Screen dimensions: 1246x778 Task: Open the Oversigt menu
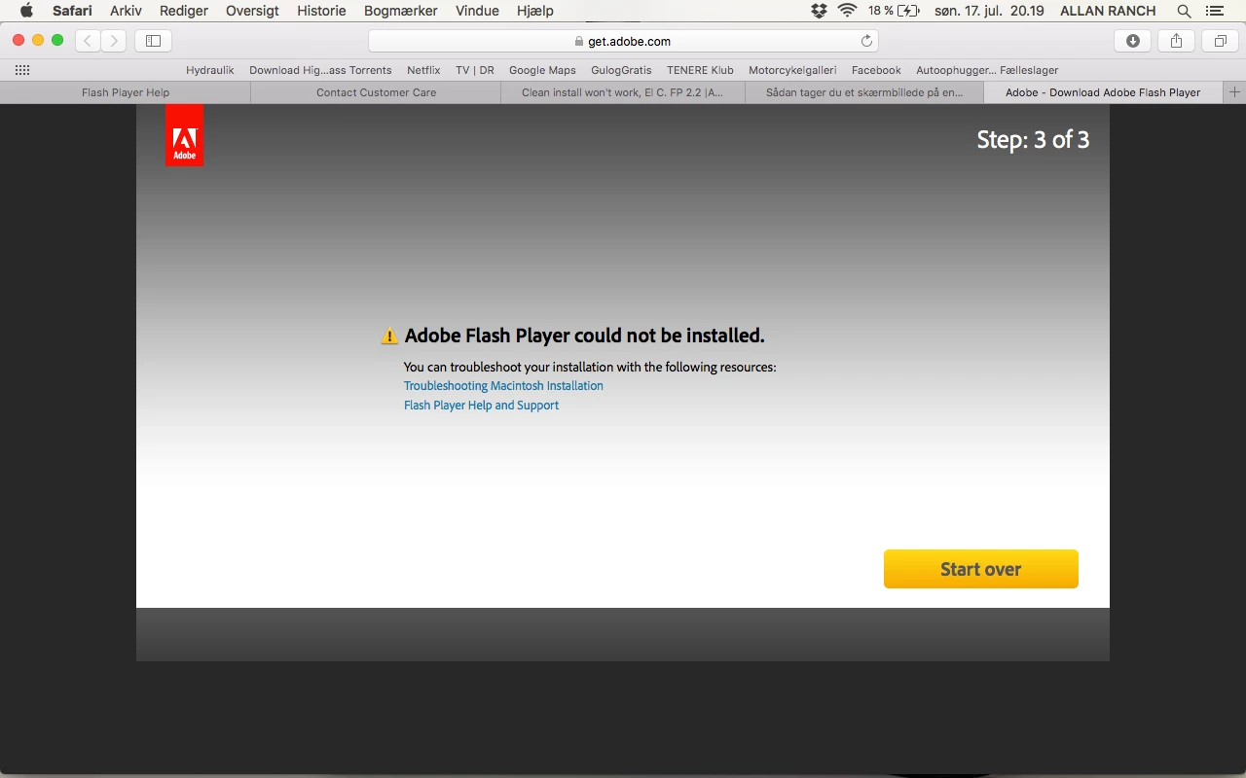[x=252, y=11]
